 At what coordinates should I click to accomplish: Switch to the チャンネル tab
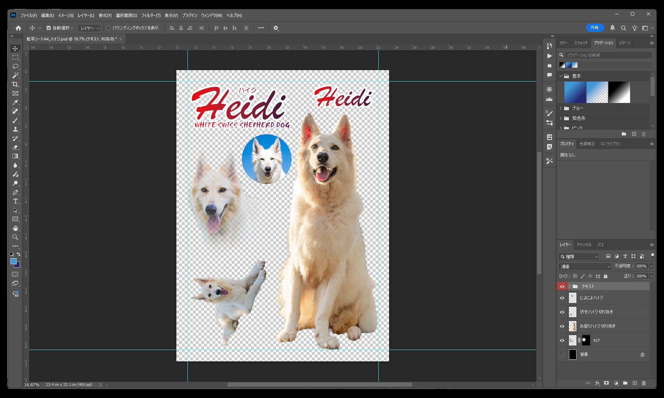tap(584, 245)
